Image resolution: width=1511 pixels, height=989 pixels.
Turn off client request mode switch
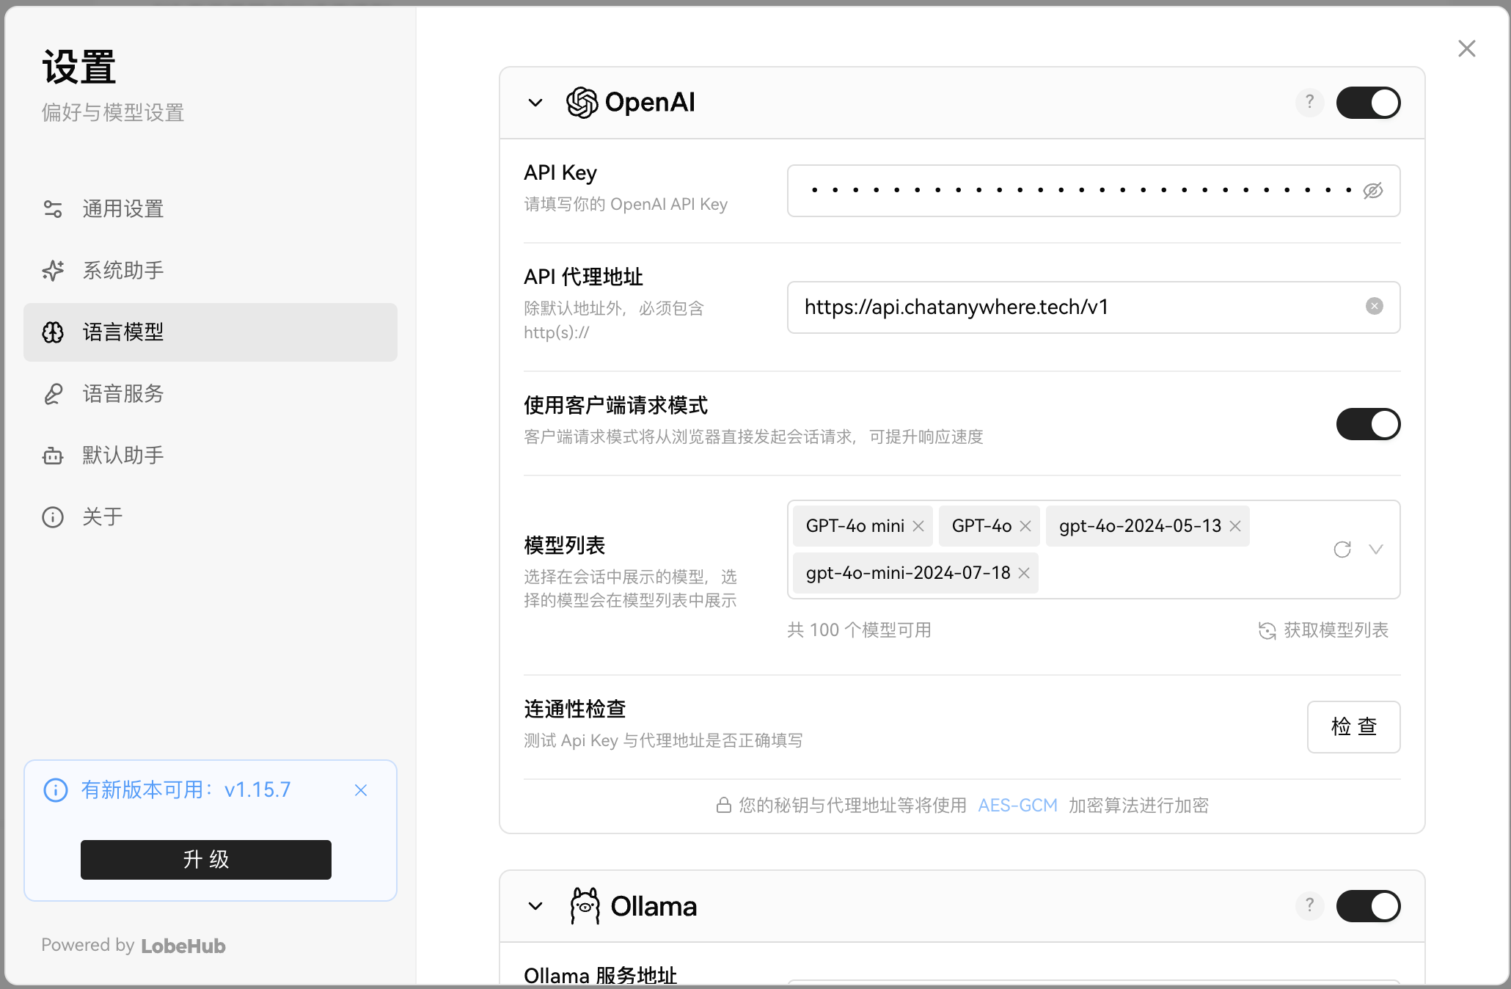pyautogui.click(x=1368, y=424)
